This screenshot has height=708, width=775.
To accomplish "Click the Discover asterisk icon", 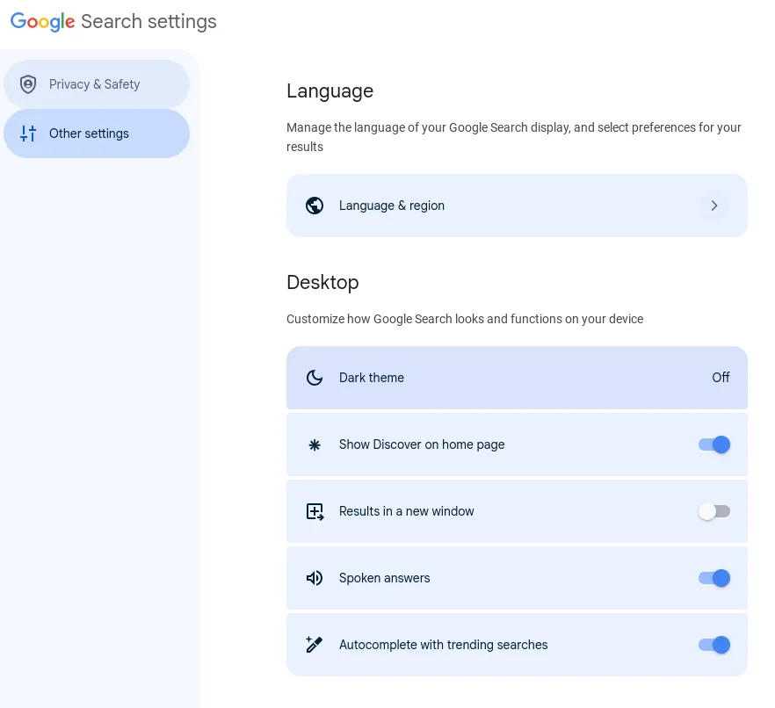I will (315, 444).
